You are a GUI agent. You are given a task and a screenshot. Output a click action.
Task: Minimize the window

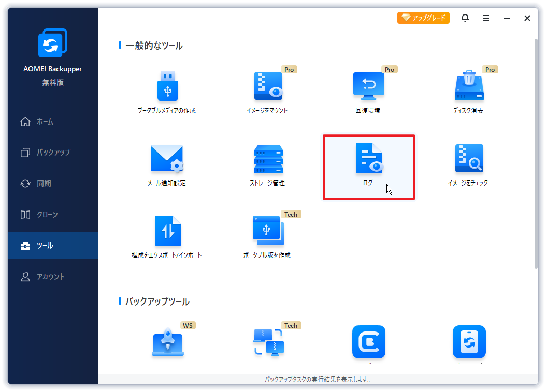[x=507, y=18]
